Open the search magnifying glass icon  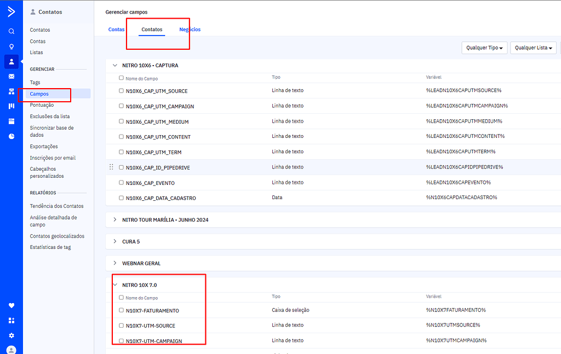point(11,31)
